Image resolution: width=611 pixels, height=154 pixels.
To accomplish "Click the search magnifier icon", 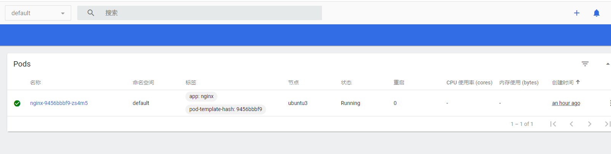I will (x=91, y=13).
